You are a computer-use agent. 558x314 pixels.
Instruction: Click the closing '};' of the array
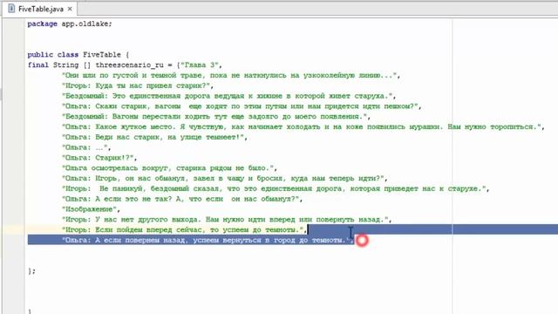tap(31, 271)
